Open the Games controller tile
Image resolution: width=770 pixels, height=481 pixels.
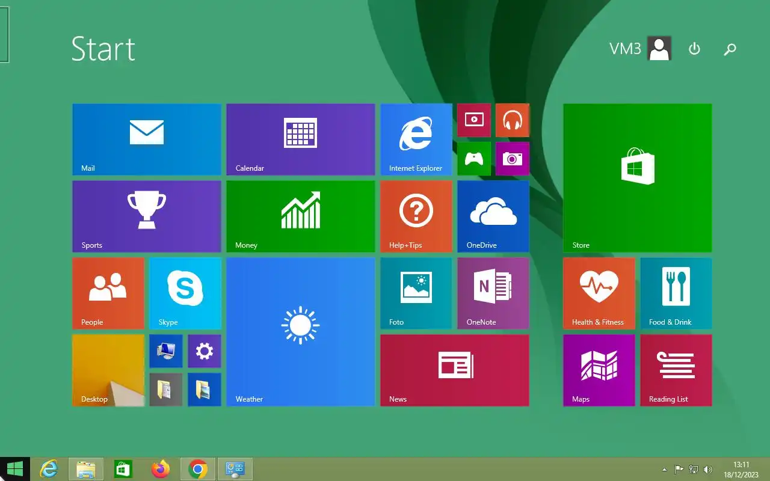tap(474, 159)
